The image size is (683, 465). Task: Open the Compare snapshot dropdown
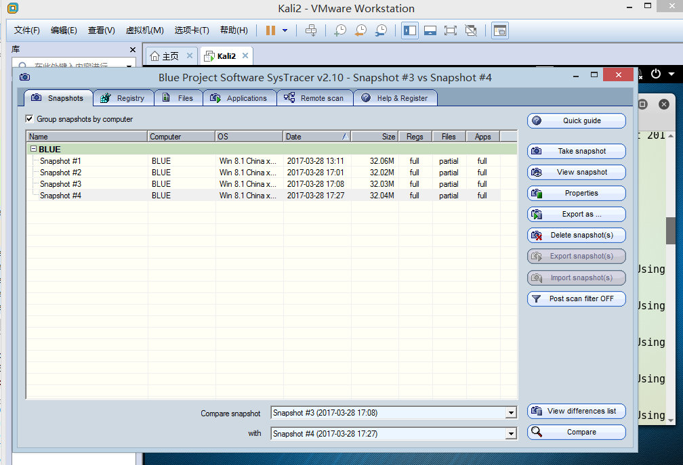(511, 412)
